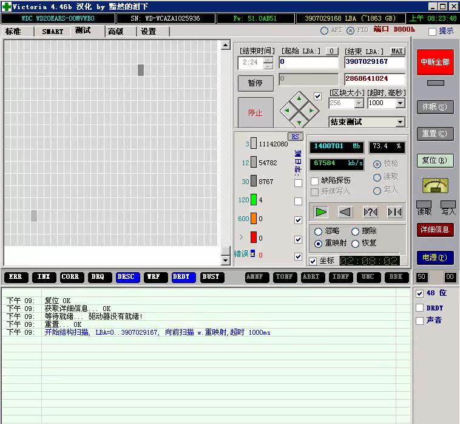The image size is (460, 424).
Task: Click the red 中断全部 button
Action: [435, 62]
